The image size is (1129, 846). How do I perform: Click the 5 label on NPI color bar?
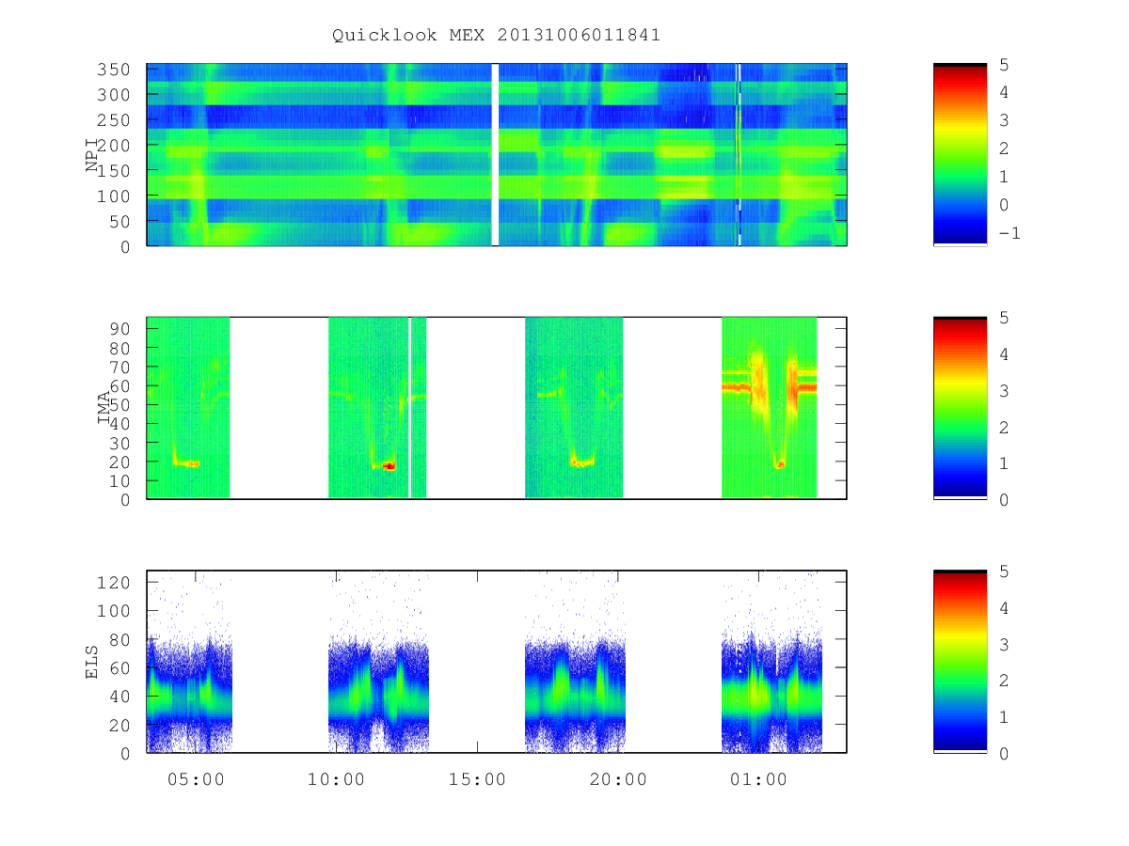coord(1002,65)
